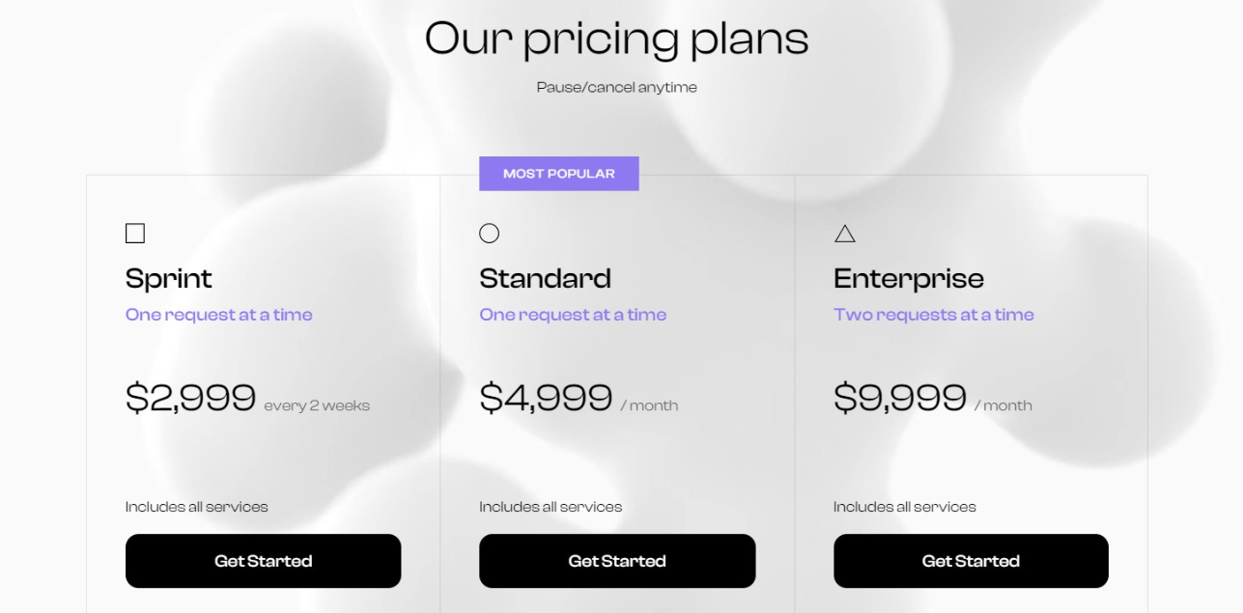The height and width of the screenshot is (613, 1243).
Task: Select the Standard plan title
Action: [545, 279]
